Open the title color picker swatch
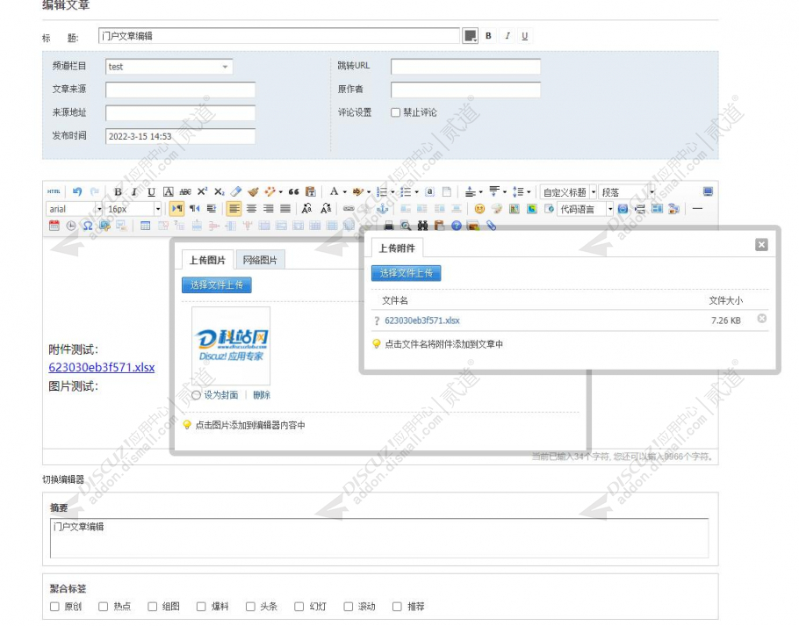This screenshot has width=799, height=626. [x=470, y=36]
